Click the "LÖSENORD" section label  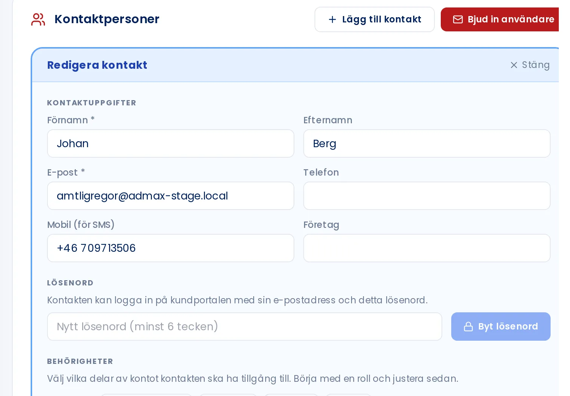(70, 283)
